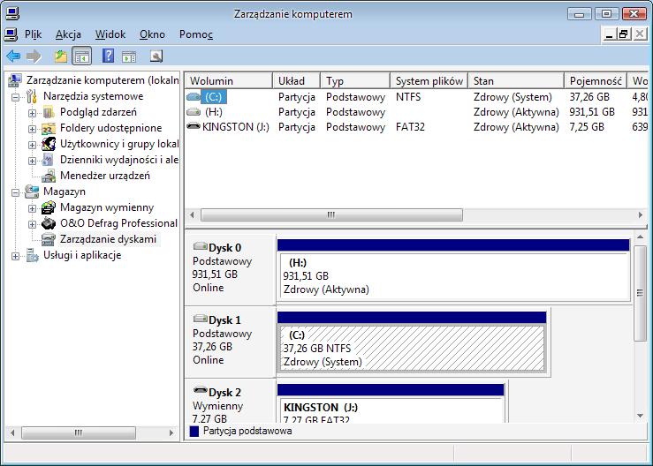Click up arrow of disk view scrollbar
The height and width of the screenshot is (466, 653).
tap(640, 237)
